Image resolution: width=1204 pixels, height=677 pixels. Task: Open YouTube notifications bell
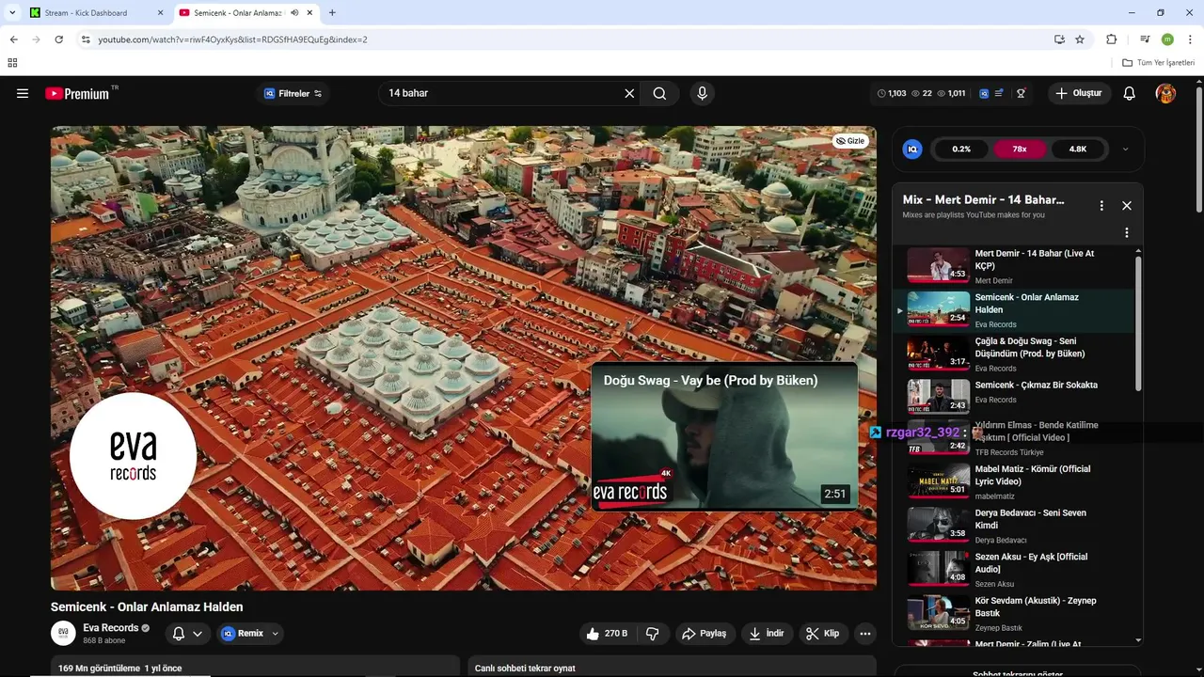coord(1130,93)
